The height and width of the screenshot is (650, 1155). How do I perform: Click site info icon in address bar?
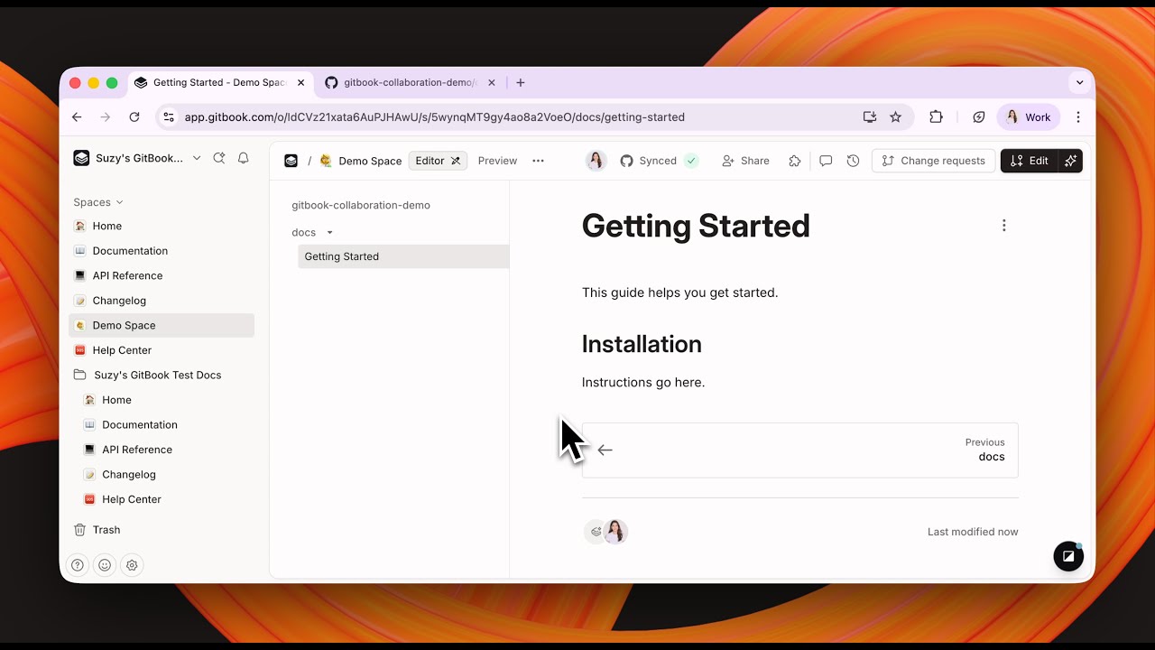[x=169, y=117]
